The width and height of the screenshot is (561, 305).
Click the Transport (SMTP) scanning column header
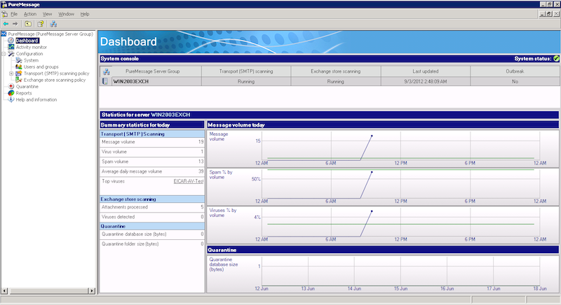click(x=246, y=71)
